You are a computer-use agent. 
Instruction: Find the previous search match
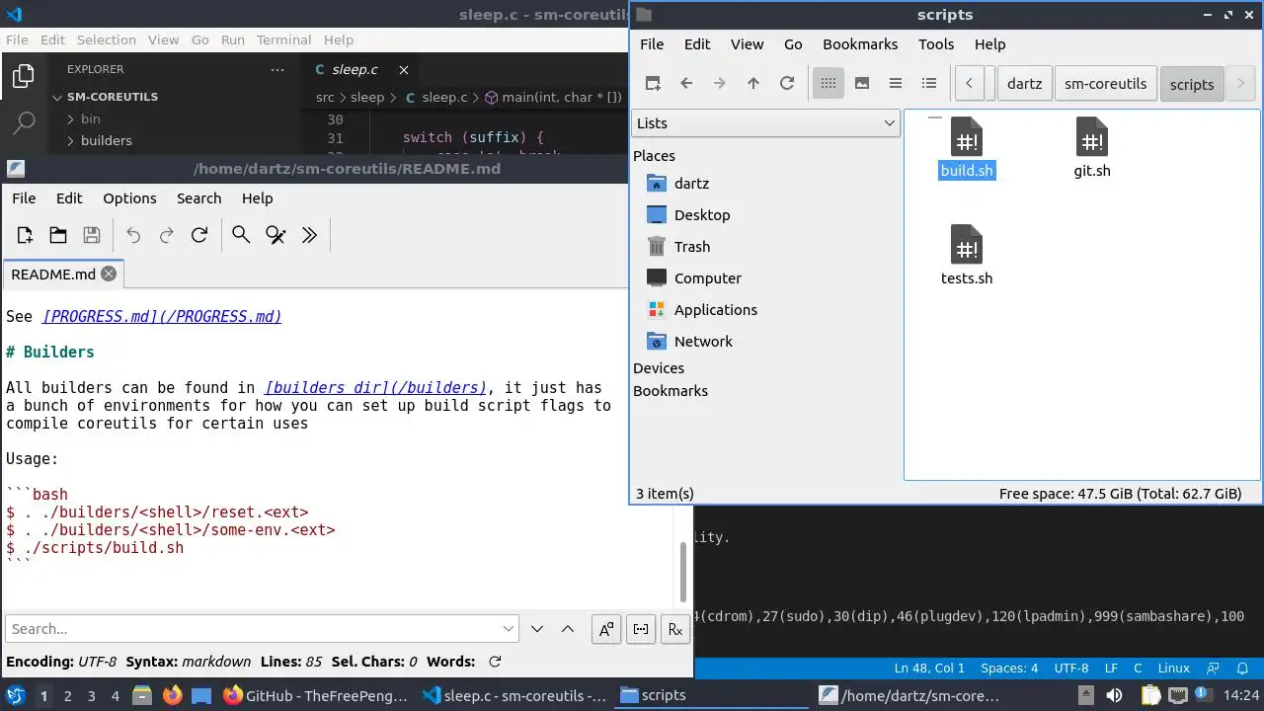568,629
